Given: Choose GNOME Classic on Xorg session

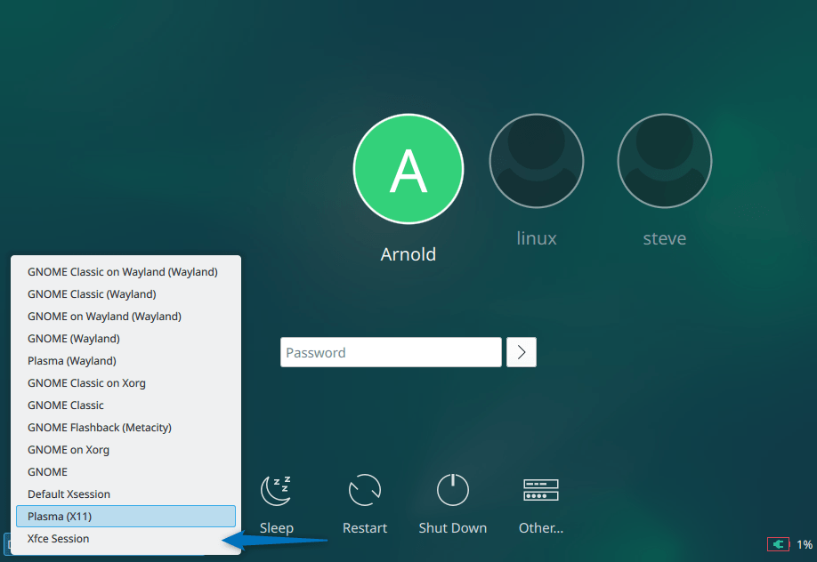Looking at the screenshot, I should click(86, 382).
